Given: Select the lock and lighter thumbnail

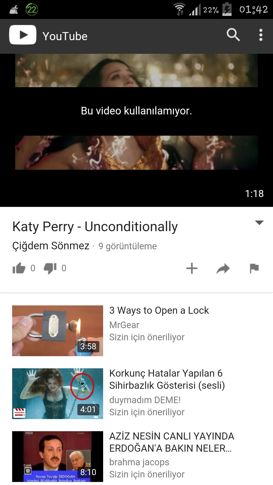Looking at the screenshot, I should coord(58,331).
